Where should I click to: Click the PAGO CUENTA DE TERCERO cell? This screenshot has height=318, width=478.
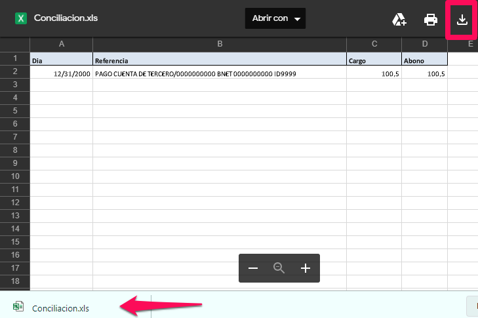pyautogui.click(x=220, y=74)
